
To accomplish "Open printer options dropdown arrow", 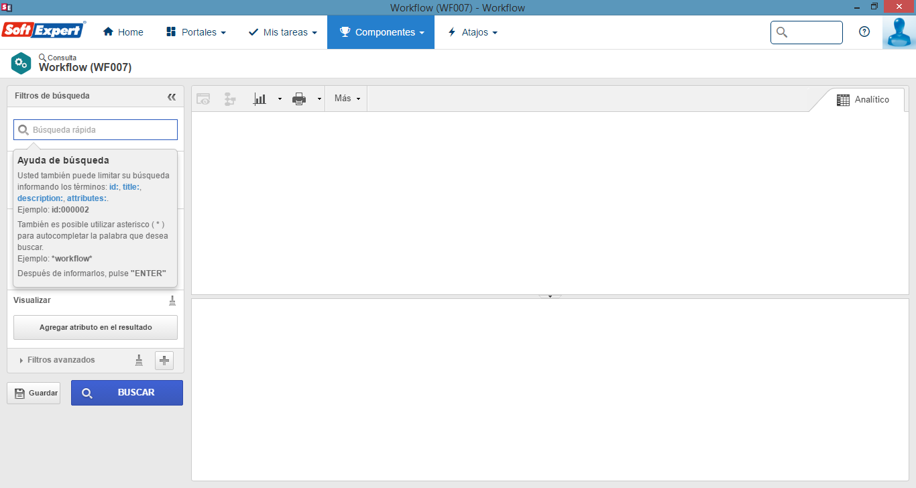I will [x=319, y=99].
